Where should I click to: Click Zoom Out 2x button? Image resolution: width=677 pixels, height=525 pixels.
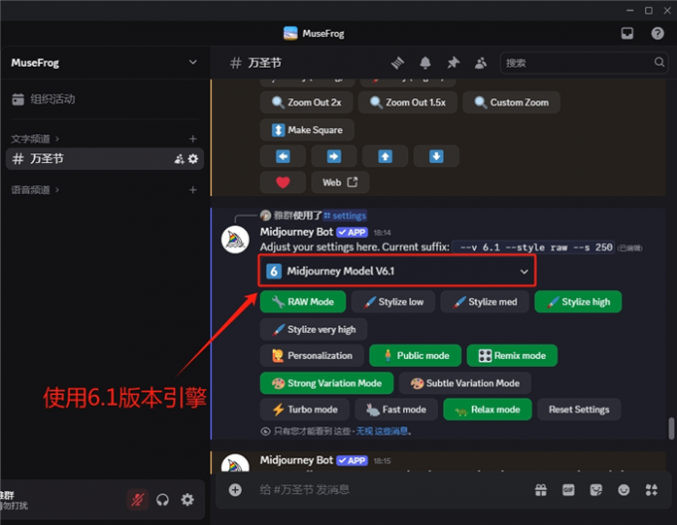307,102
